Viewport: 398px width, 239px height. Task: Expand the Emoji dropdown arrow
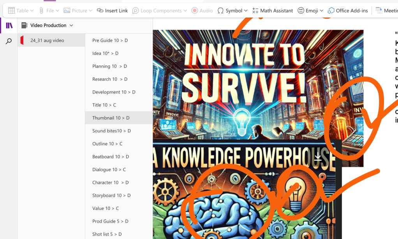pyautogui.click(x=321, y=11)
